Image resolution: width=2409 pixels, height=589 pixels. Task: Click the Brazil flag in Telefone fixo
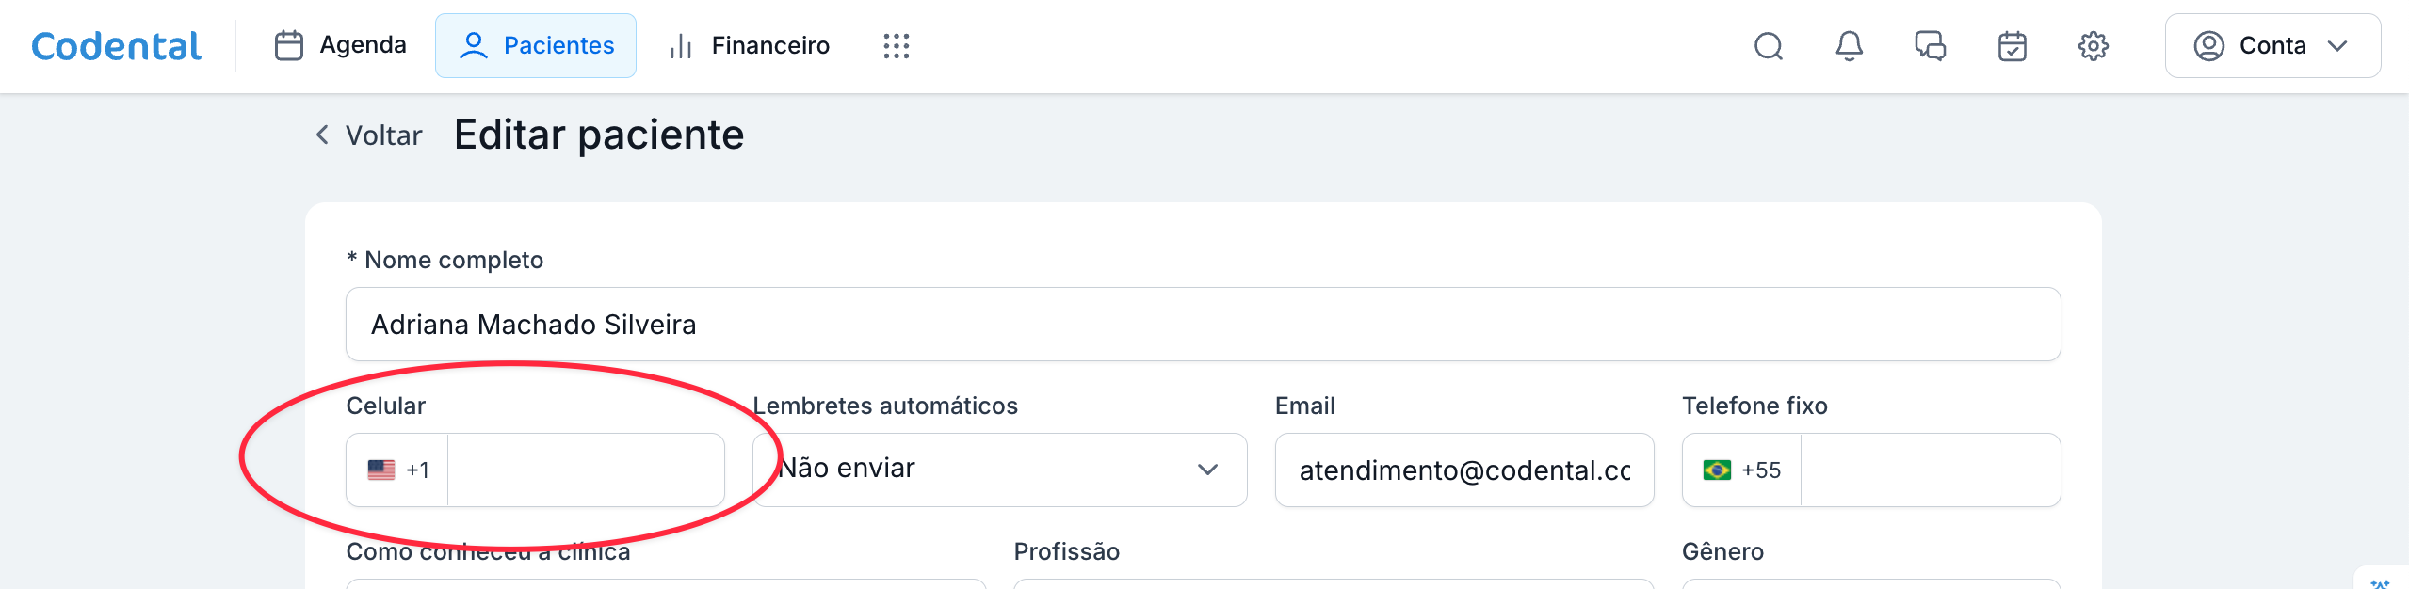pos(1717,470)
